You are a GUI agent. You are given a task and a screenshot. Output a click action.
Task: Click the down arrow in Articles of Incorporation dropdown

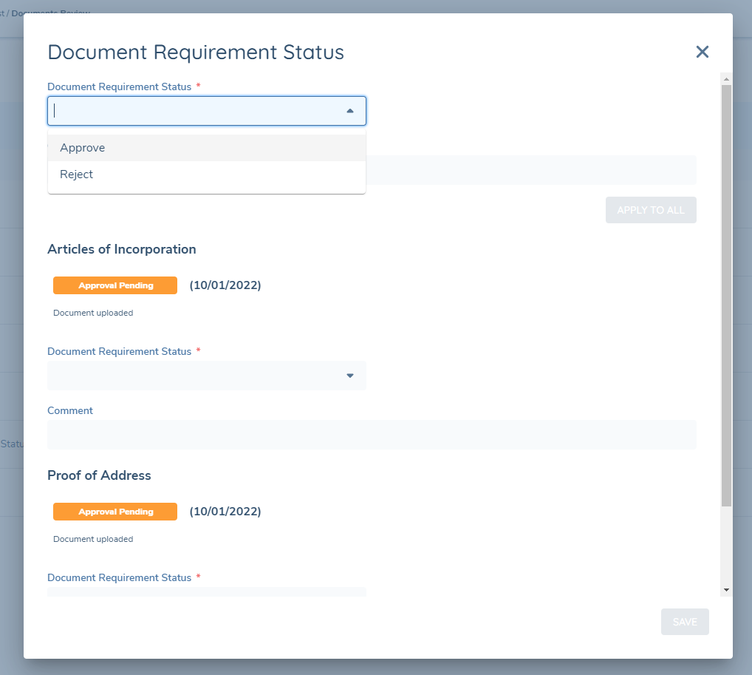350,376
